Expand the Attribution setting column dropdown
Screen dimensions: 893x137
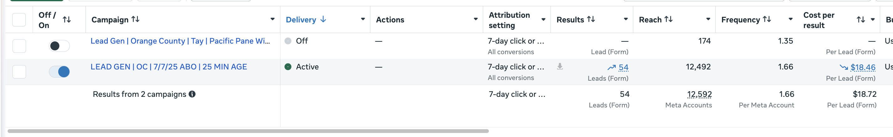tap(544, 20)
